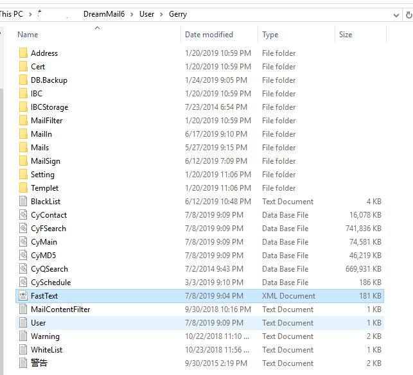Expand the chevron after This PC breadcrumb
Screen dimensions: 413x375
pos(30,14)
